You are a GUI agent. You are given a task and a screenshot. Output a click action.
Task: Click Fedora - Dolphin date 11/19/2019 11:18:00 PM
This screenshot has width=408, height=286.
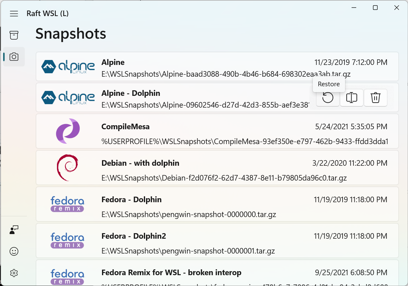[x=351, y=200]
